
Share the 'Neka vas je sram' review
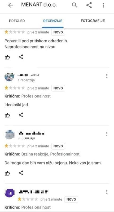pos(21,173)
